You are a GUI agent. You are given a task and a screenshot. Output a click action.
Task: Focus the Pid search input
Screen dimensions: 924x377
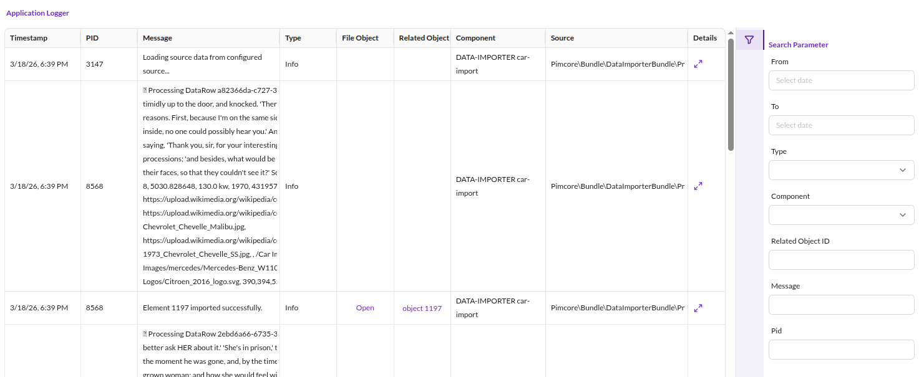(x=841, y=350)
